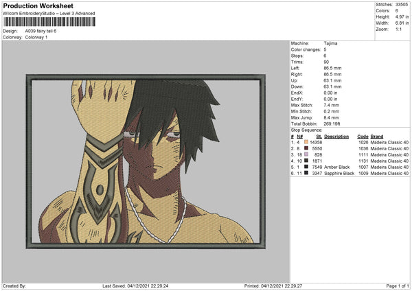Click the 'Stop Sequence:' heading
Screen dimensions: 412x291
tap(306, 130)
